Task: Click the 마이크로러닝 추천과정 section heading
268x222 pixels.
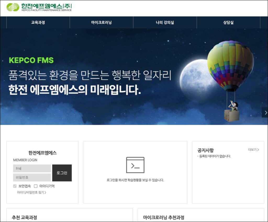Action: pos(164,217)
